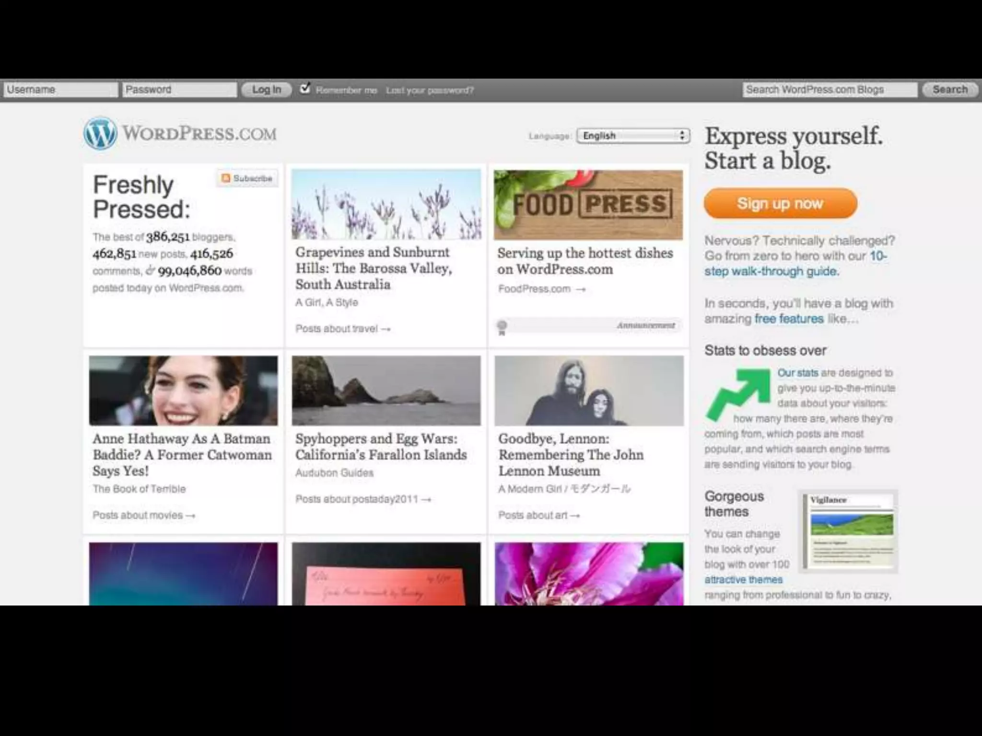
Task: Click the WordPress logo icon
Action: coord(100,133)
